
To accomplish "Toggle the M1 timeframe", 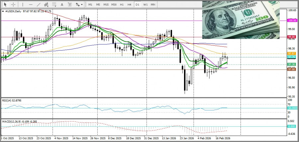I will (x=90, y=5).
